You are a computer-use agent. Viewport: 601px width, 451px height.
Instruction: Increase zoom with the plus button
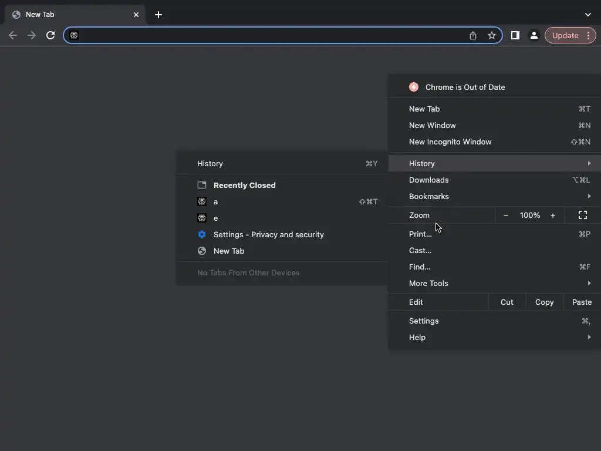tap(553, 216)
